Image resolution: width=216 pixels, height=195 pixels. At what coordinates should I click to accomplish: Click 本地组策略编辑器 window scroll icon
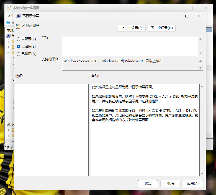pos(9,8)
